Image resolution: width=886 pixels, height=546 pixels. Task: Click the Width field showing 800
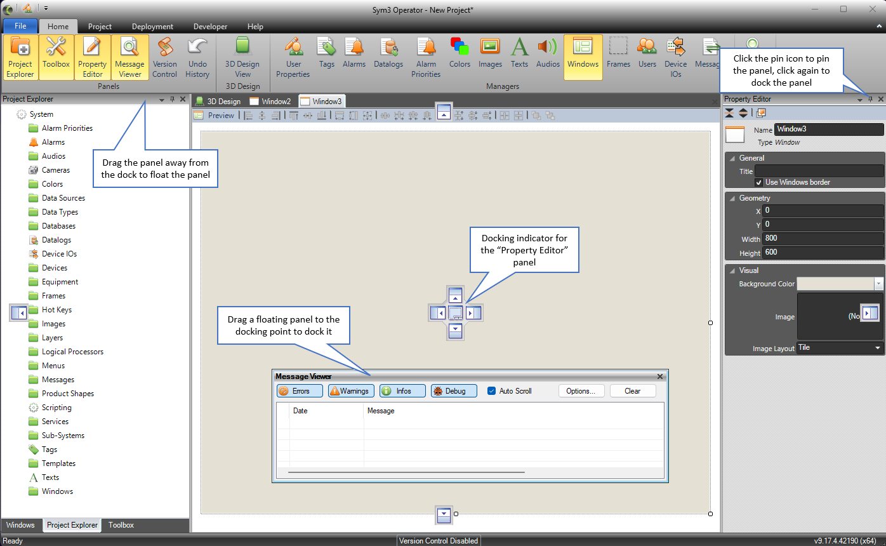(823, 238)
